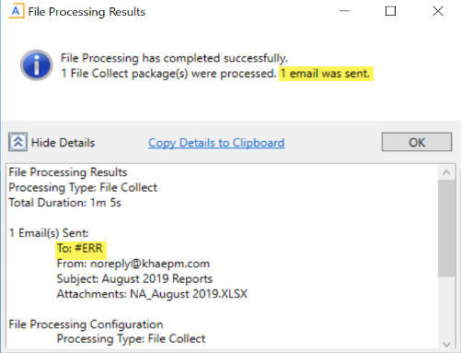The width and height of the screenshot is (461, 353).
Task: Maximize the File Processing Results window
Action: tap(390, 11)
